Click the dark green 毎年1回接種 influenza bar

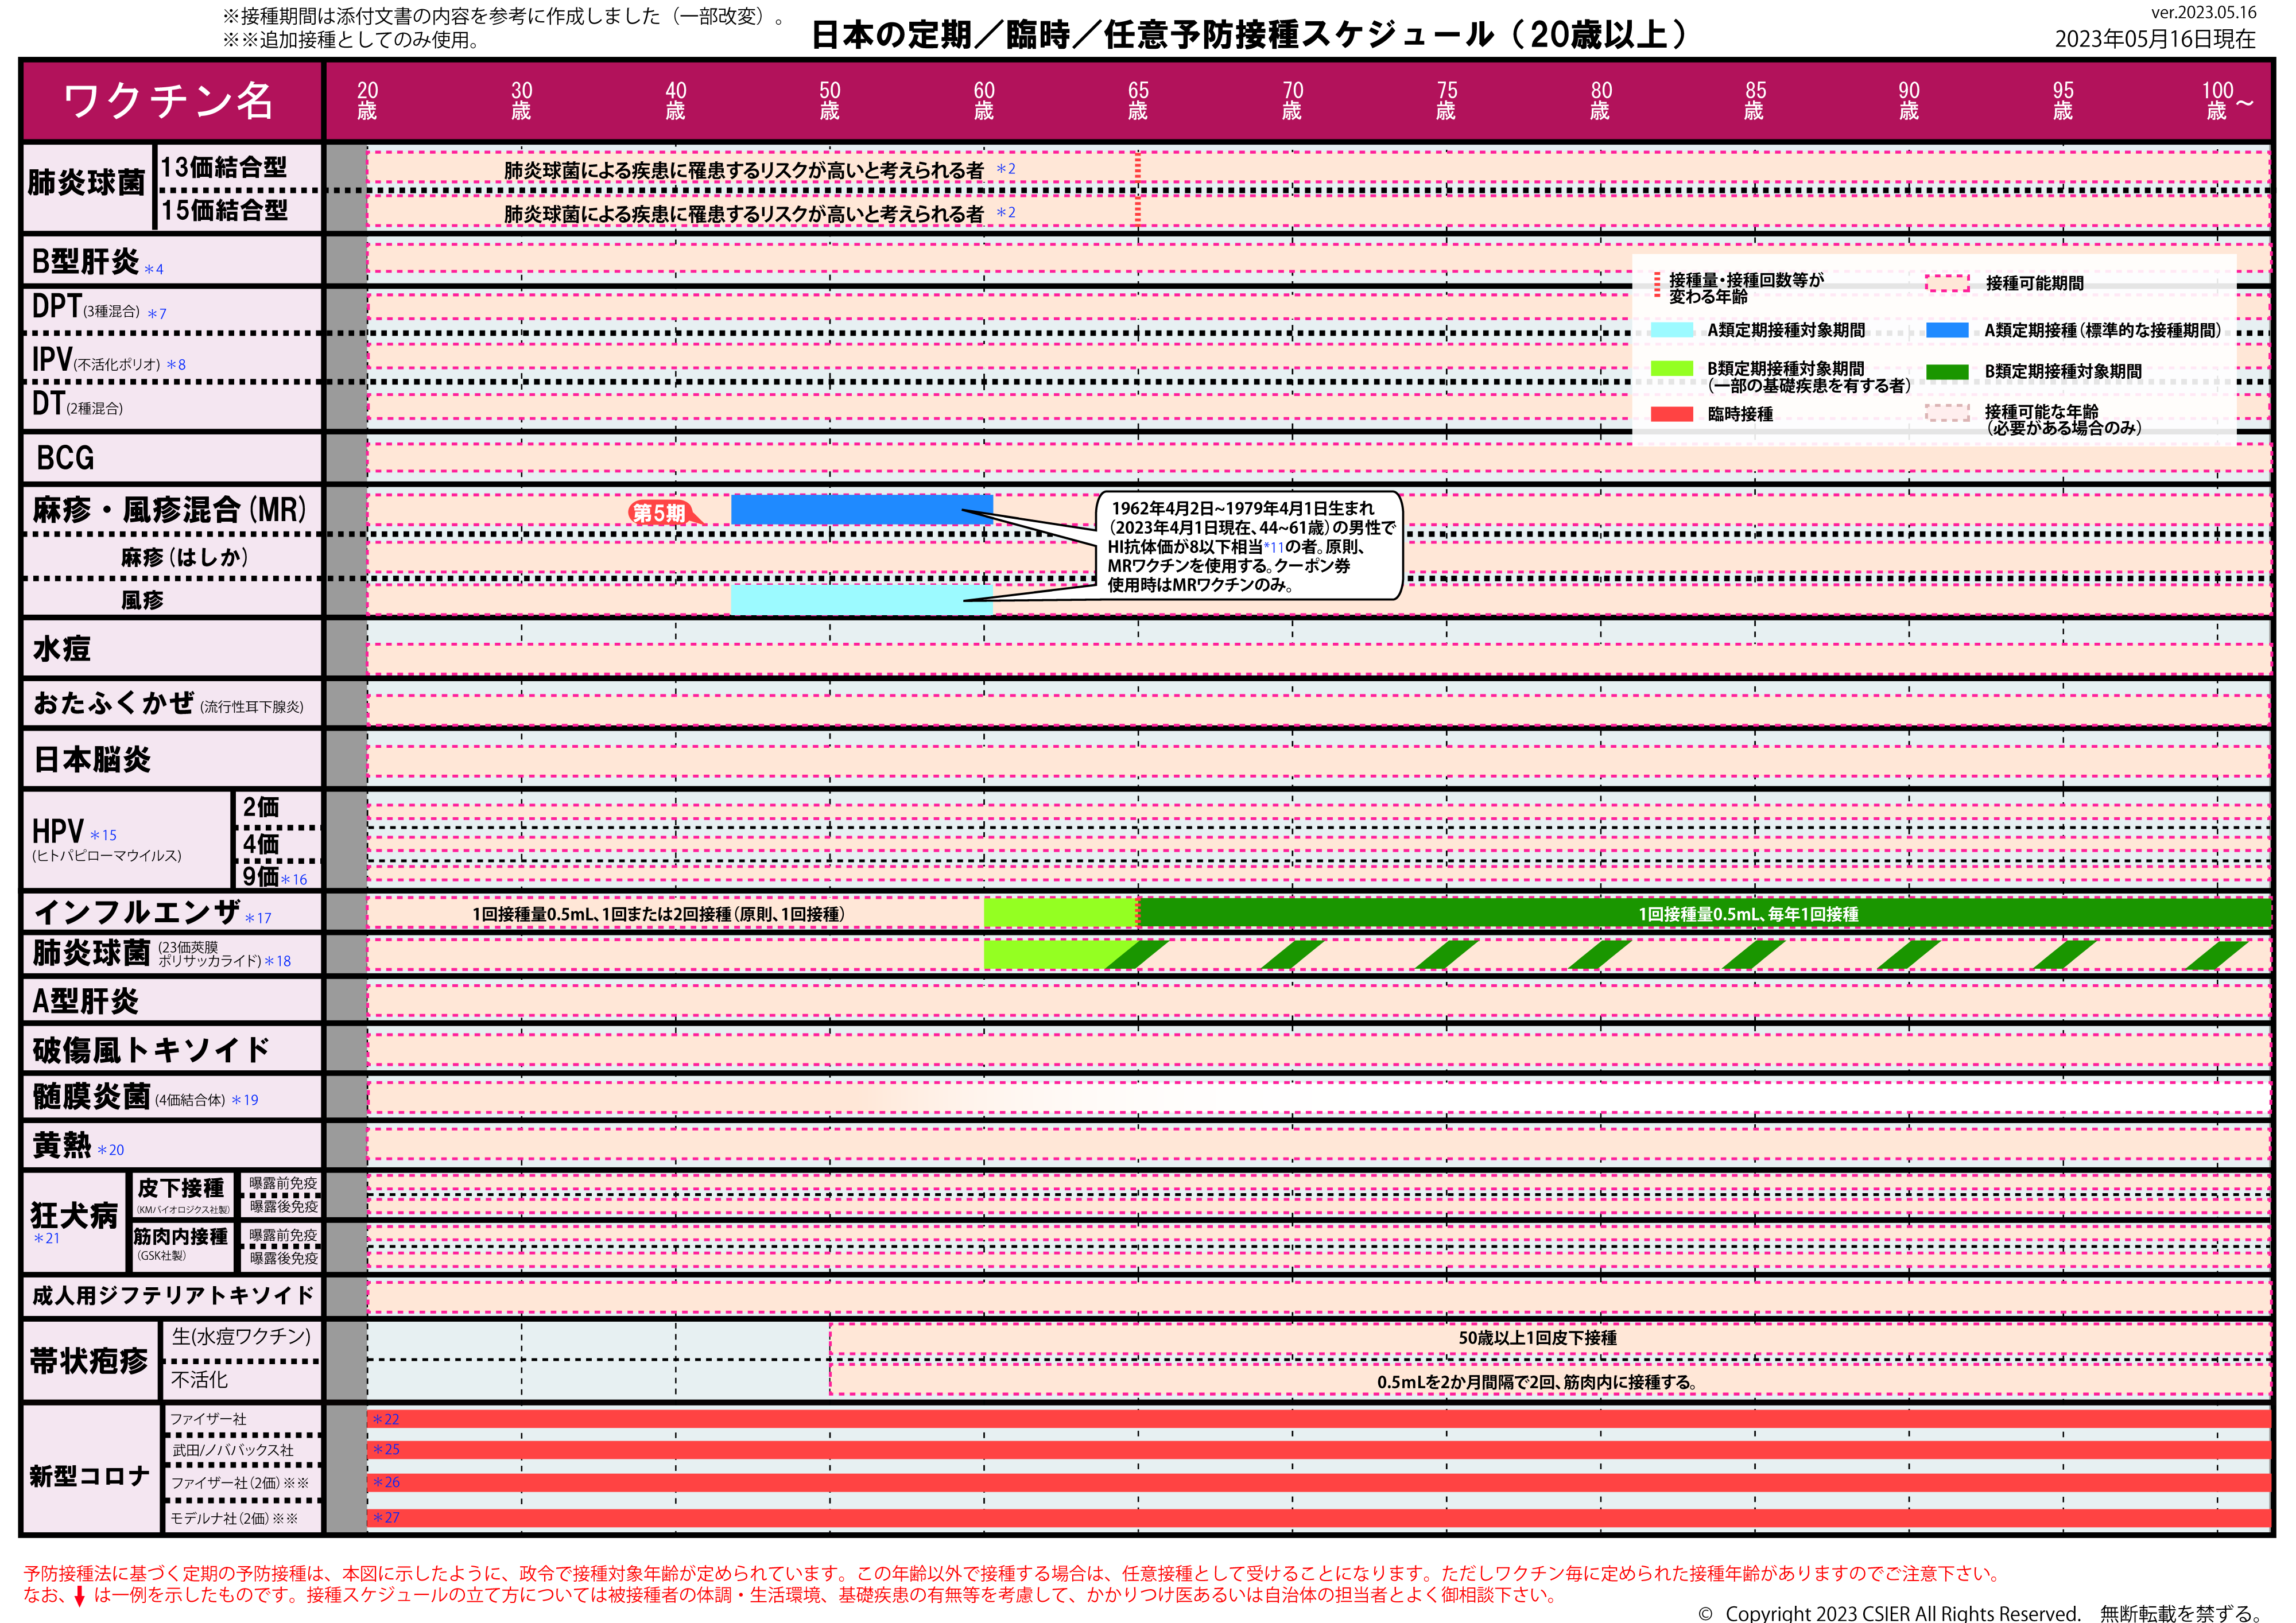[x=1705, y=913]
